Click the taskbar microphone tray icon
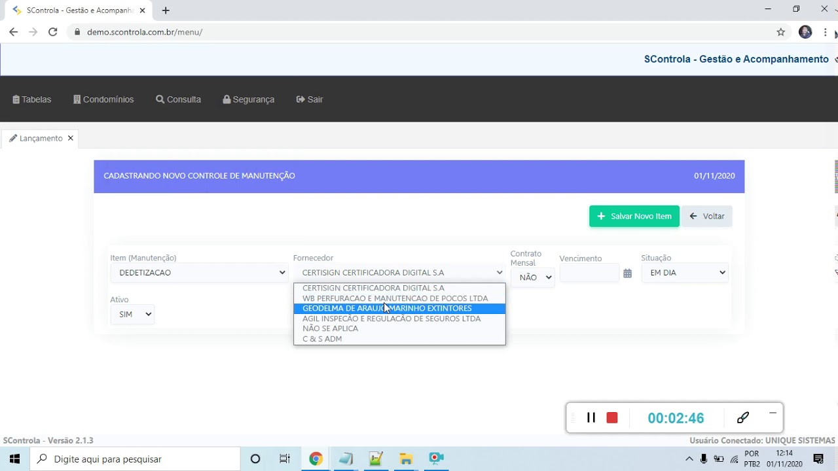Screen dimensions: 838x471 tap(704, 459)
